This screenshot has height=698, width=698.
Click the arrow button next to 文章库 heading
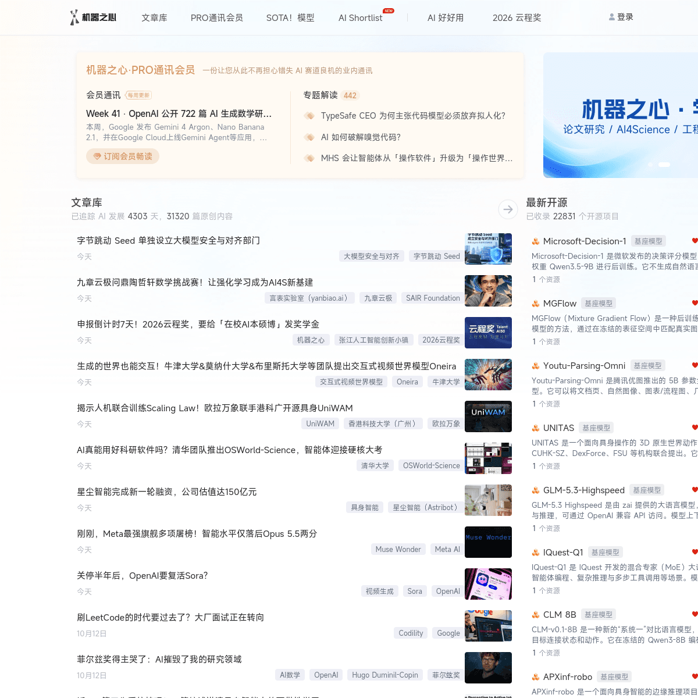pos(508,209)
